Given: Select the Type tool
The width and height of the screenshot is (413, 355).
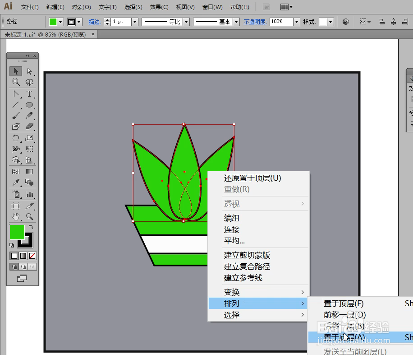Looking at the screenshot, I should point(28,94).
